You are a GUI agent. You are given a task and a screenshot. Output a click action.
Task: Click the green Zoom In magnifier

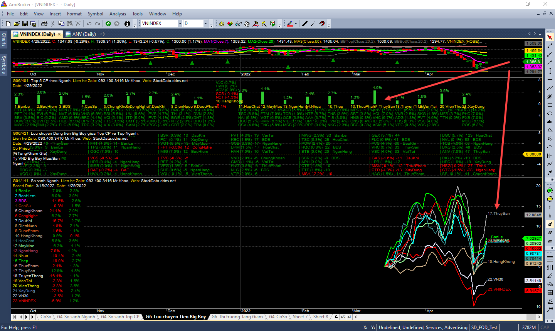tap(550, 190)
